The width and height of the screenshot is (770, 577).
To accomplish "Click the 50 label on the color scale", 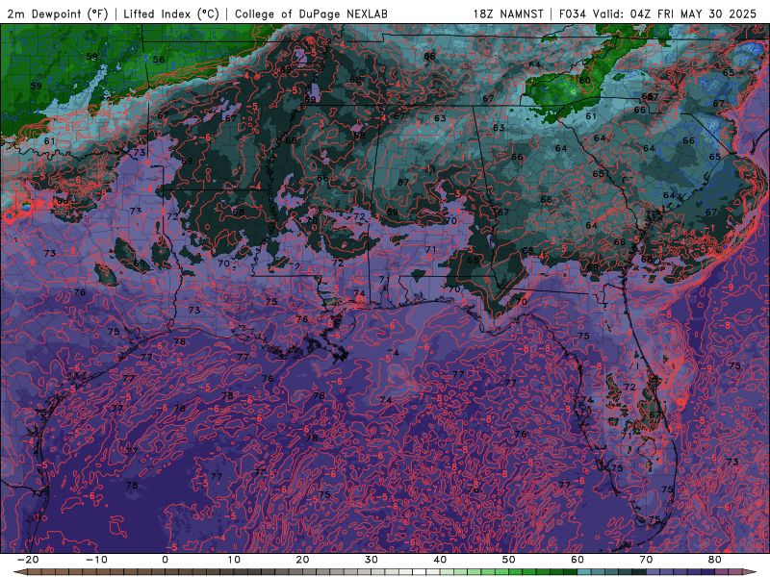I will pyautogui.click(x=509, y=560).
